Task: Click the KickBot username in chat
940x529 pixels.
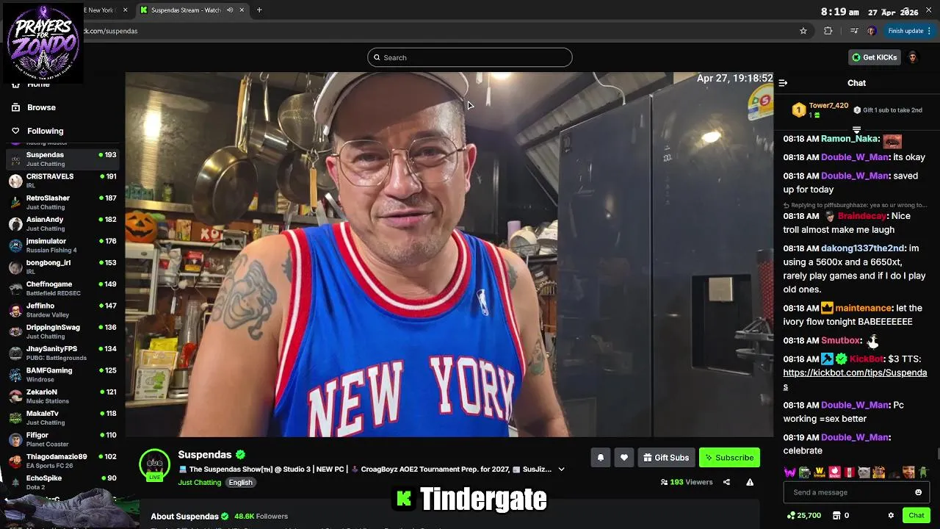Action: click(867, 359)
